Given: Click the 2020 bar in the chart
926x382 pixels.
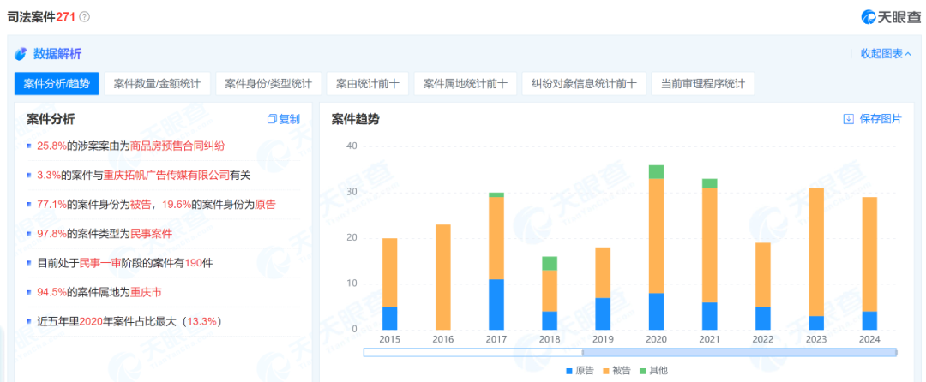Looking at the screenshot, I should 656,248.
